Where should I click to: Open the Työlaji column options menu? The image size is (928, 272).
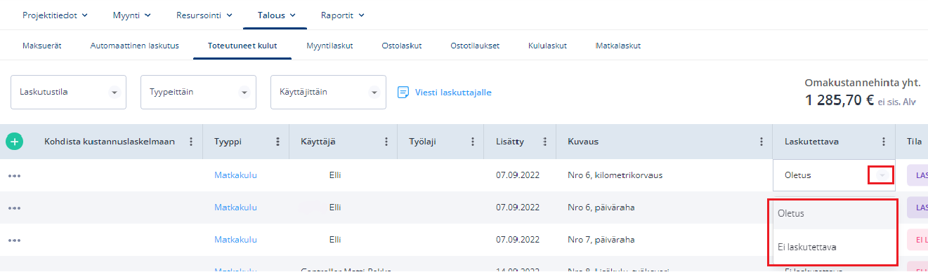point(473,142)
